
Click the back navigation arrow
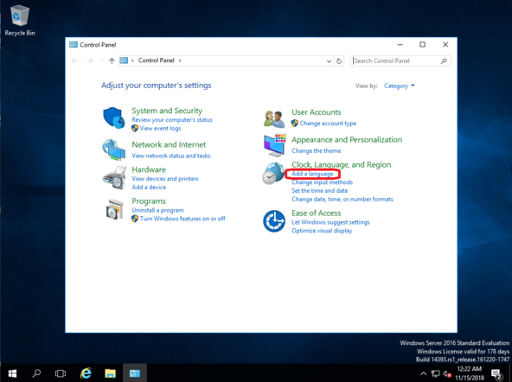[x=75, y=60]
